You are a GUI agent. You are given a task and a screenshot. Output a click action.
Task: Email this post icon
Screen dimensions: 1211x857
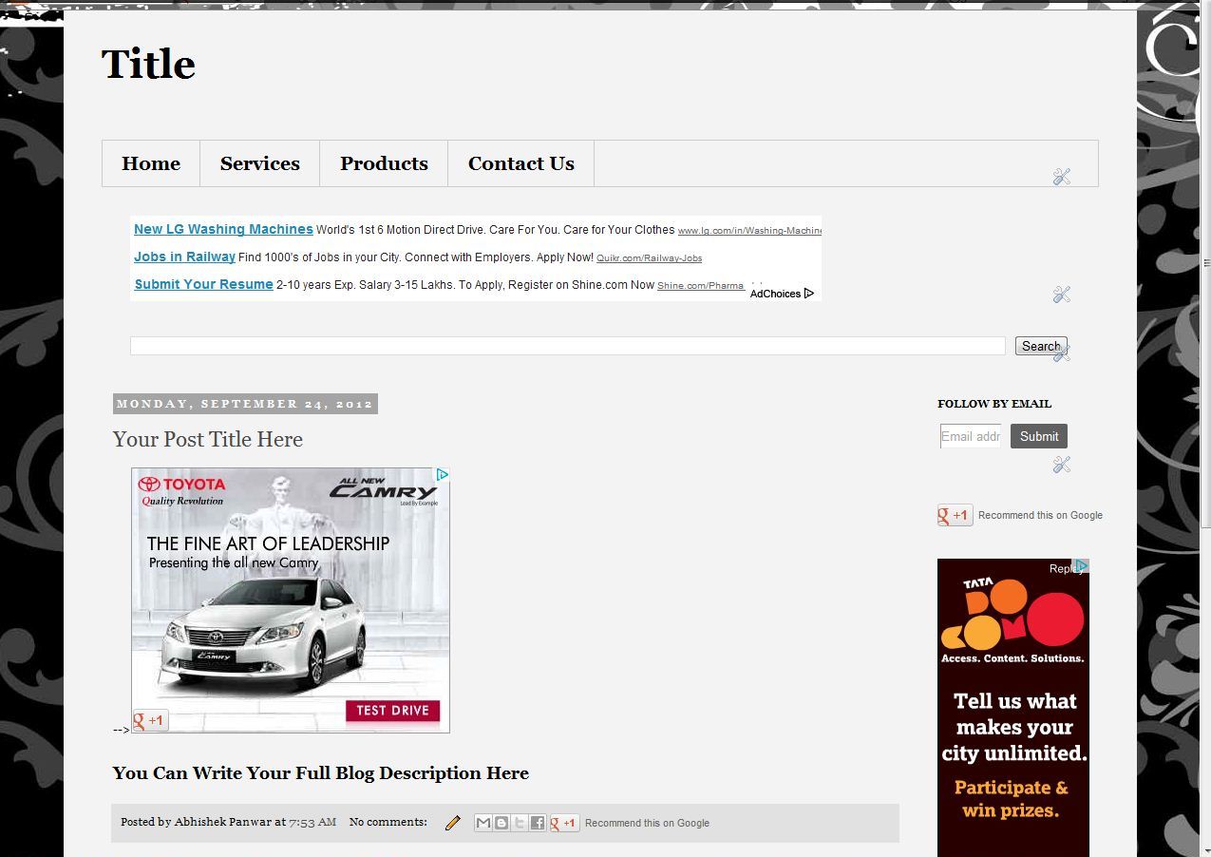pyautogui.click(x=483, y=823)
